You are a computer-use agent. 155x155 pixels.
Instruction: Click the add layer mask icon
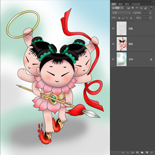tap(133, 152)
